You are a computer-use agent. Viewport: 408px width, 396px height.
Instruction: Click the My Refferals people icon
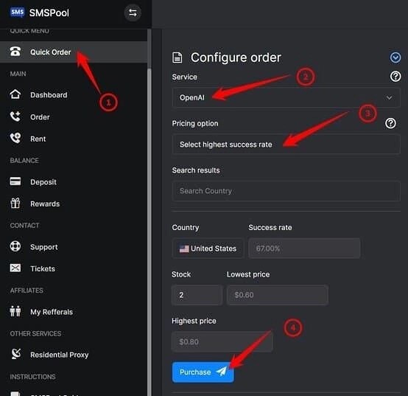pos(15,311)
